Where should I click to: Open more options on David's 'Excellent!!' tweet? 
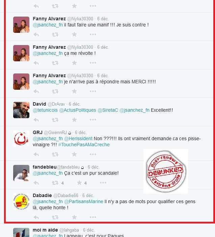pyautogui.click(x=93, y=120)
